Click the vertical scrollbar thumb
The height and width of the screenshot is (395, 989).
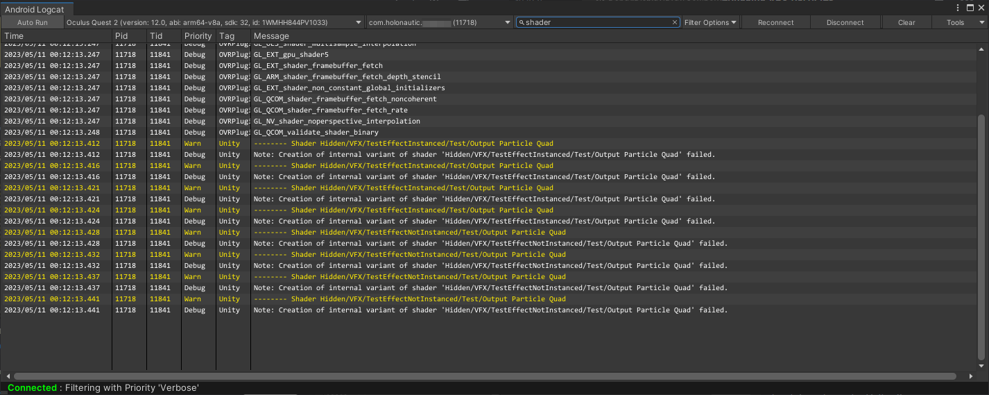pos(981,237)
